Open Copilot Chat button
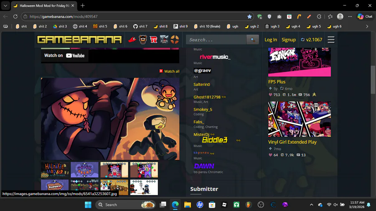Screen dimensions: 376x211 click(365, 17)
